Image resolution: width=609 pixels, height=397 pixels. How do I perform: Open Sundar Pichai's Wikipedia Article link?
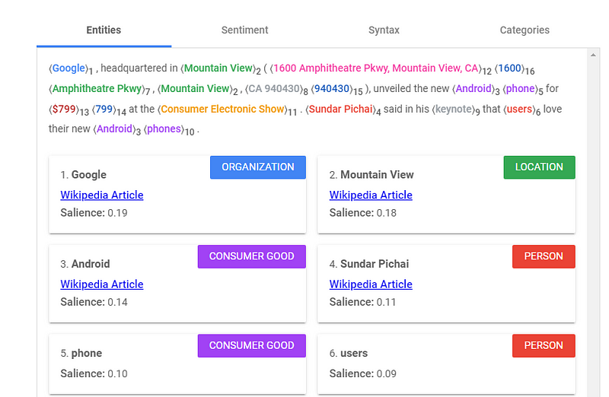pos(371,284)
